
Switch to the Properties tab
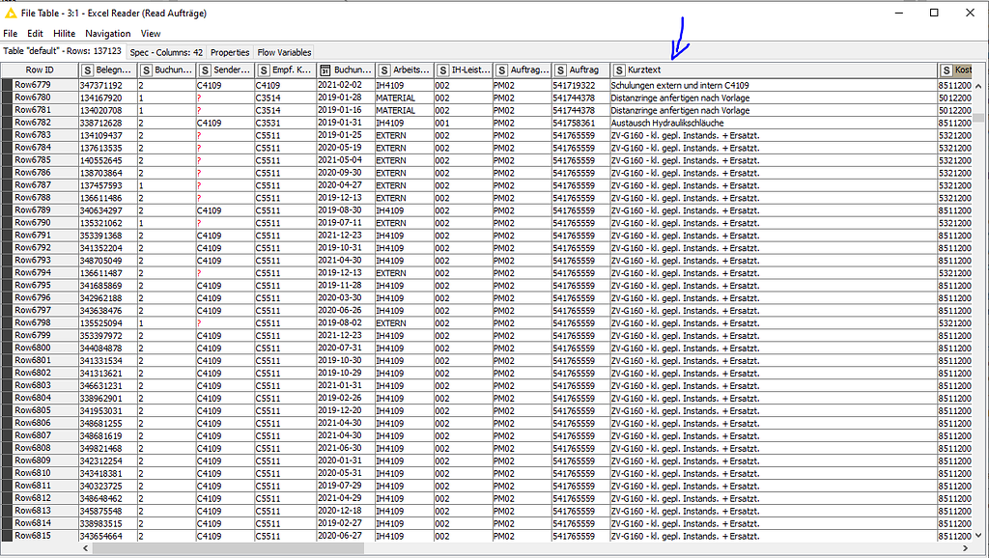tap(229, 52)
